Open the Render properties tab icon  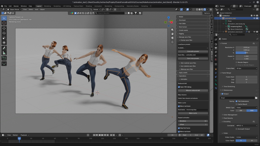(216, 44)
